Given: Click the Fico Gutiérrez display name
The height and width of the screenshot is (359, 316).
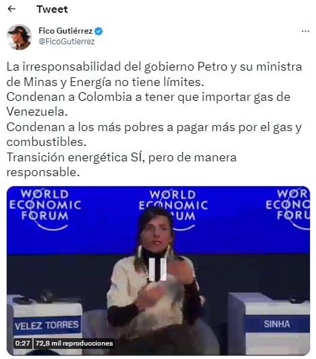Looking at the screenshot, I should point(65,31).
